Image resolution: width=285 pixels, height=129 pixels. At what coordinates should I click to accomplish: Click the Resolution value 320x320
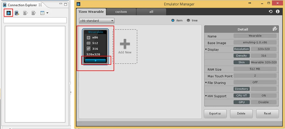click(264, 49)
